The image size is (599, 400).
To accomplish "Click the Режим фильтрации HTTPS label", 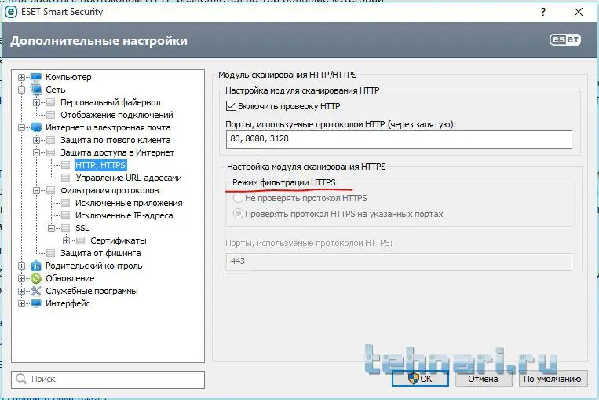I will tap(284, 182).
